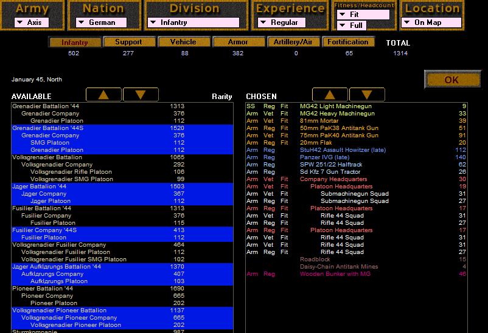This screenshot has height=333, width=488.
Task: Confirm selection with the OK button
Action: pos(452,80)
